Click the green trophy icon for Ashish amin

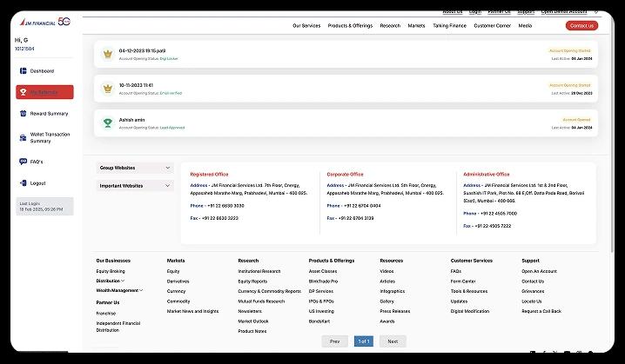108,122
